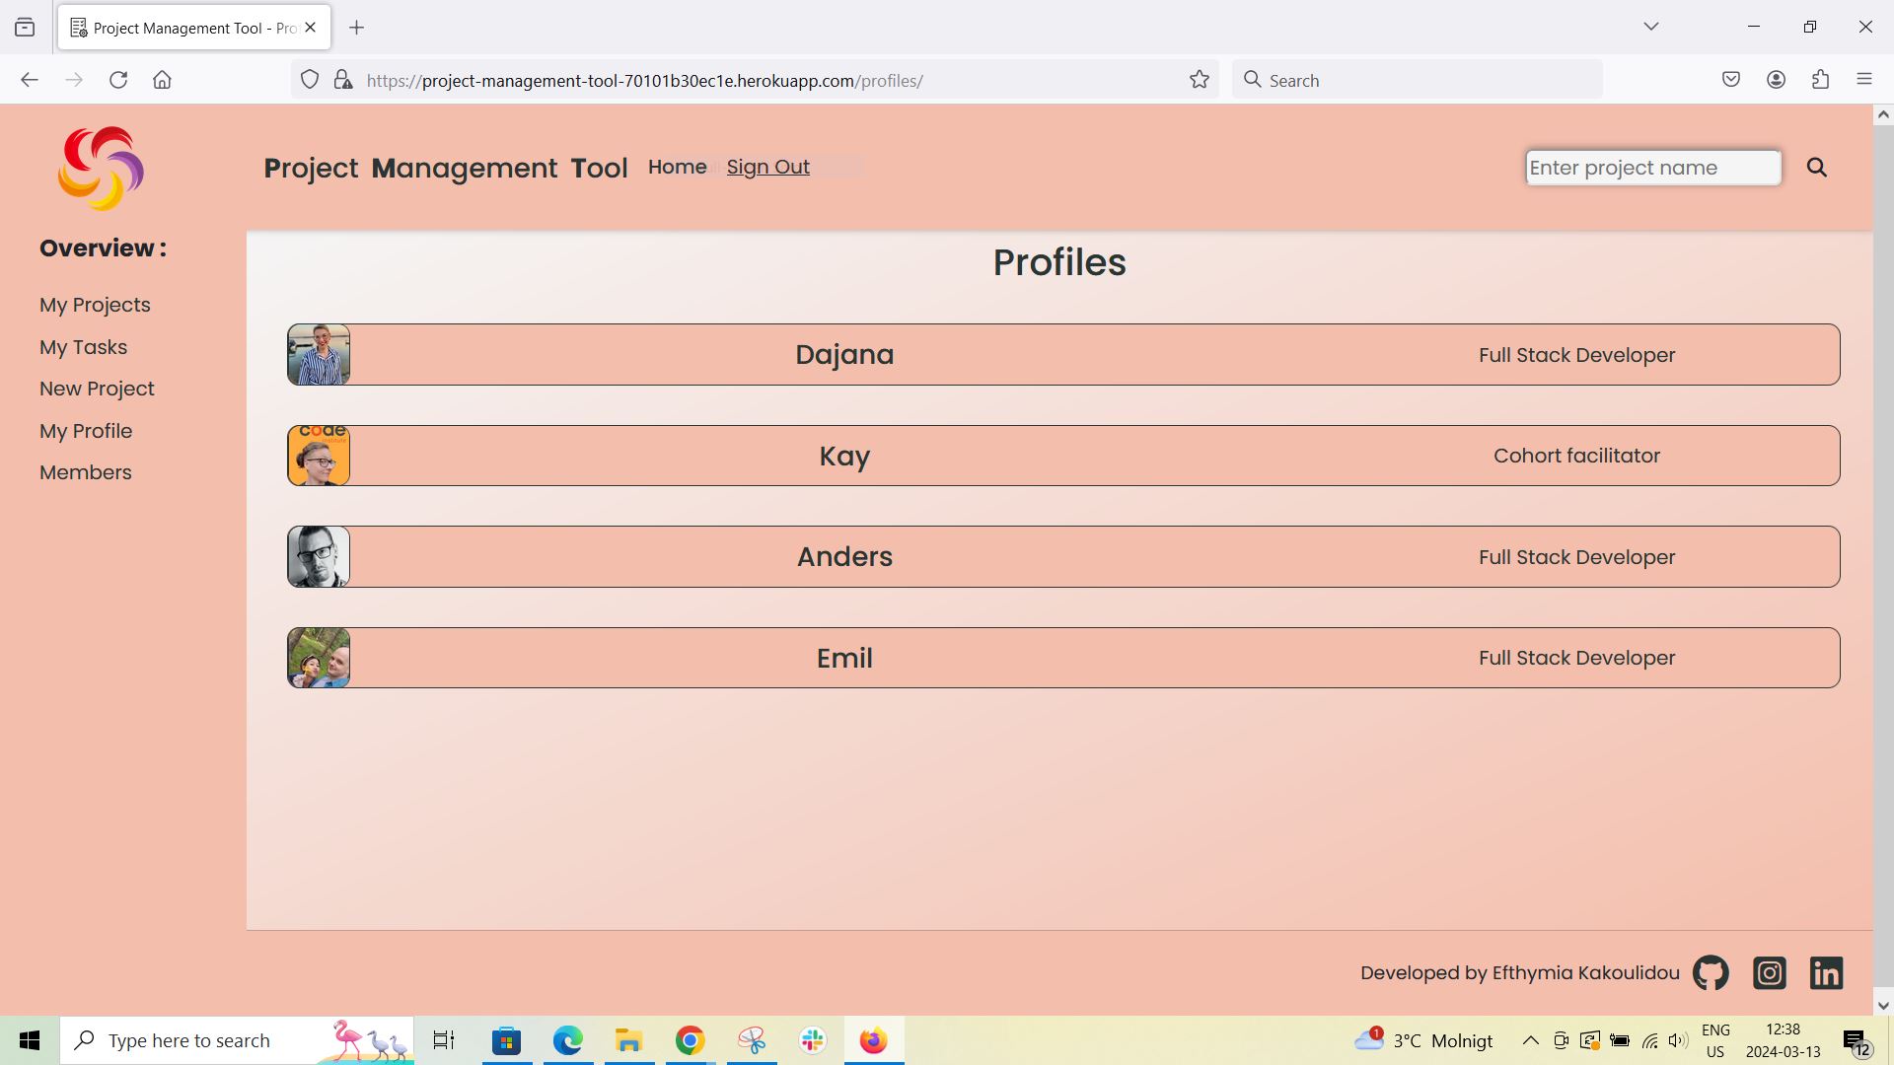Viewport: 1894px width, 1065px height.
Task: Click the notifications icon in system tray
Action: [1856, 1039]
